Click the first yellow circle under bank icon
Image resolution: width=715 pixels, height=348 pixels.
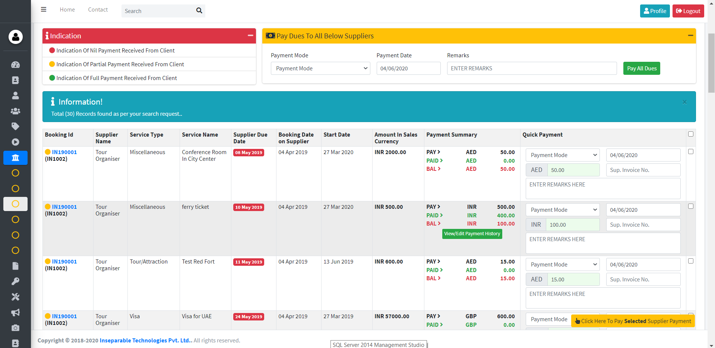click(15, 173)
